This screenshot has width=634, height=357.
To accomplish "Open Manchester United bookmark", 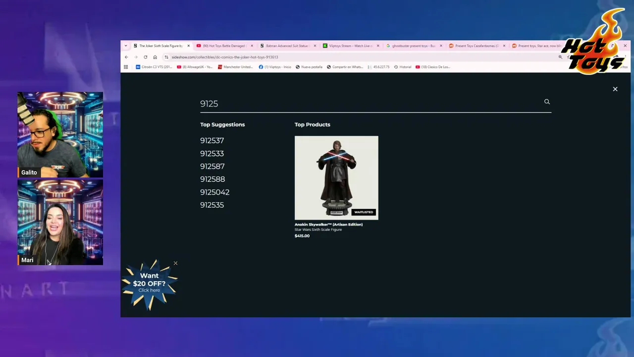I will click(x=235, y=67).
